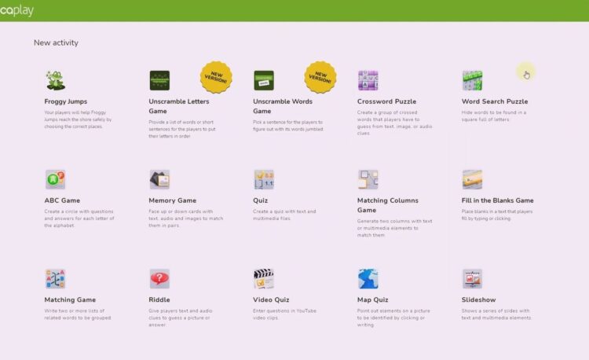Screen dimensions: 589x360
Task: Open the Crossword Puzzle icon
Action: click(368, 80)
